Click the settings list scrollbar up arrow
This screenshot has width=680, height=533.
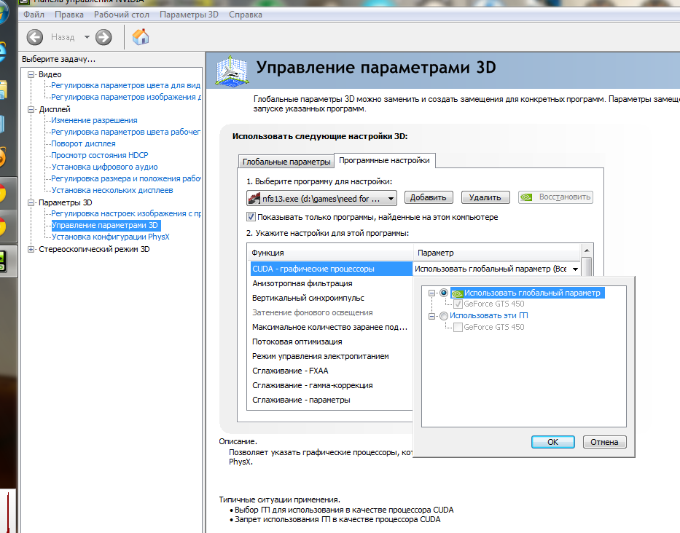coord(586,250)
